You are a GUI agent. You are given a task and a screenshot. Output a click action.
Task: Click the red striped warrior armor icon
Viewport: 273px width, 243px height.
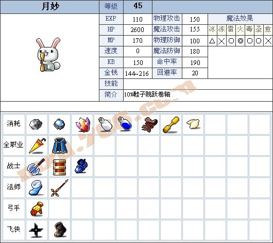click(59, 167)
